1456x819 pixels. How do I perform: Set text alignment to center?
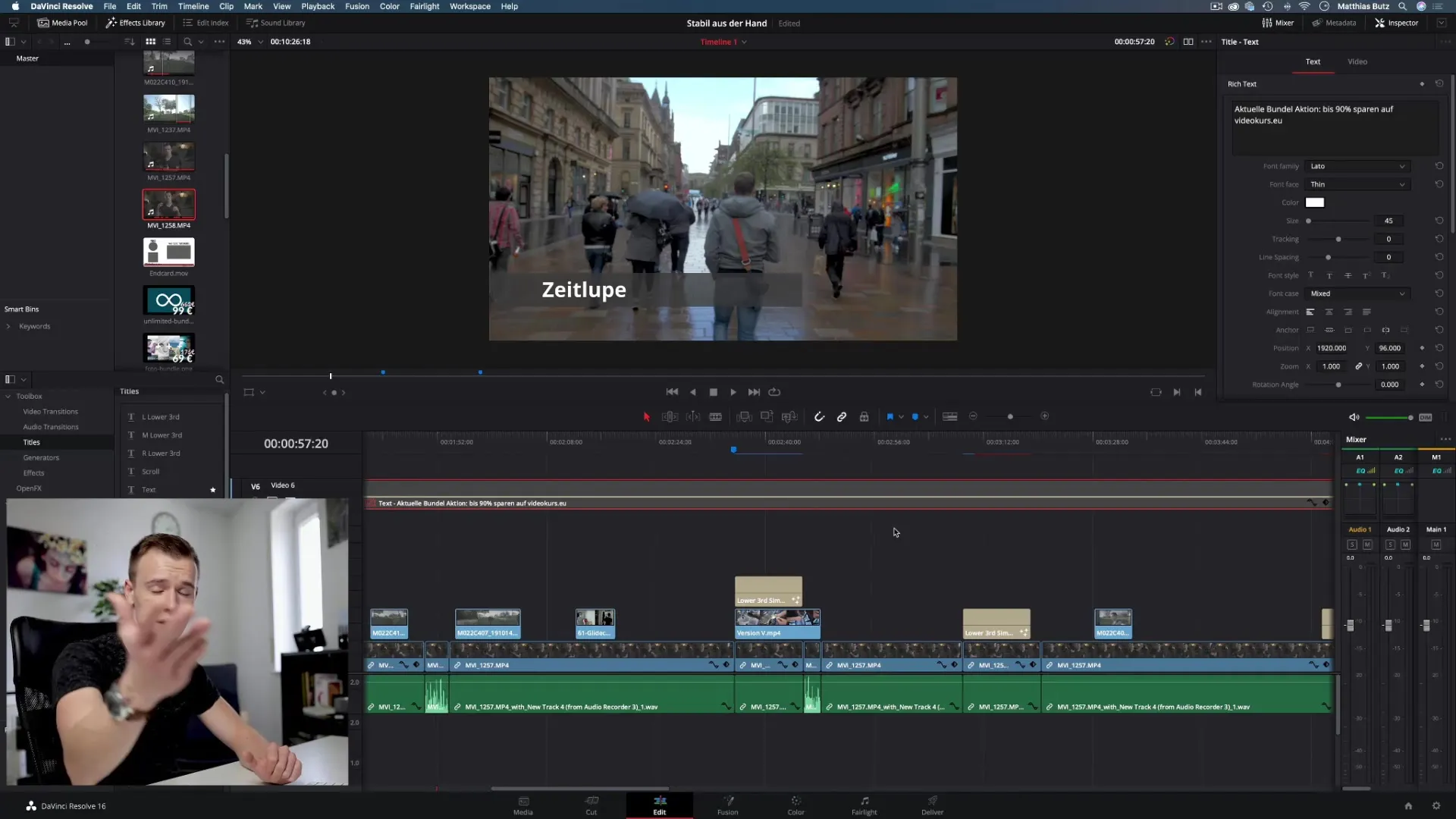(x=1329, y=312)
